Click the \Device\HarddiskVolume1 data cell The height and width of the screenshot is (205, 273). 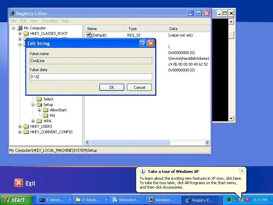click(189, 58)
